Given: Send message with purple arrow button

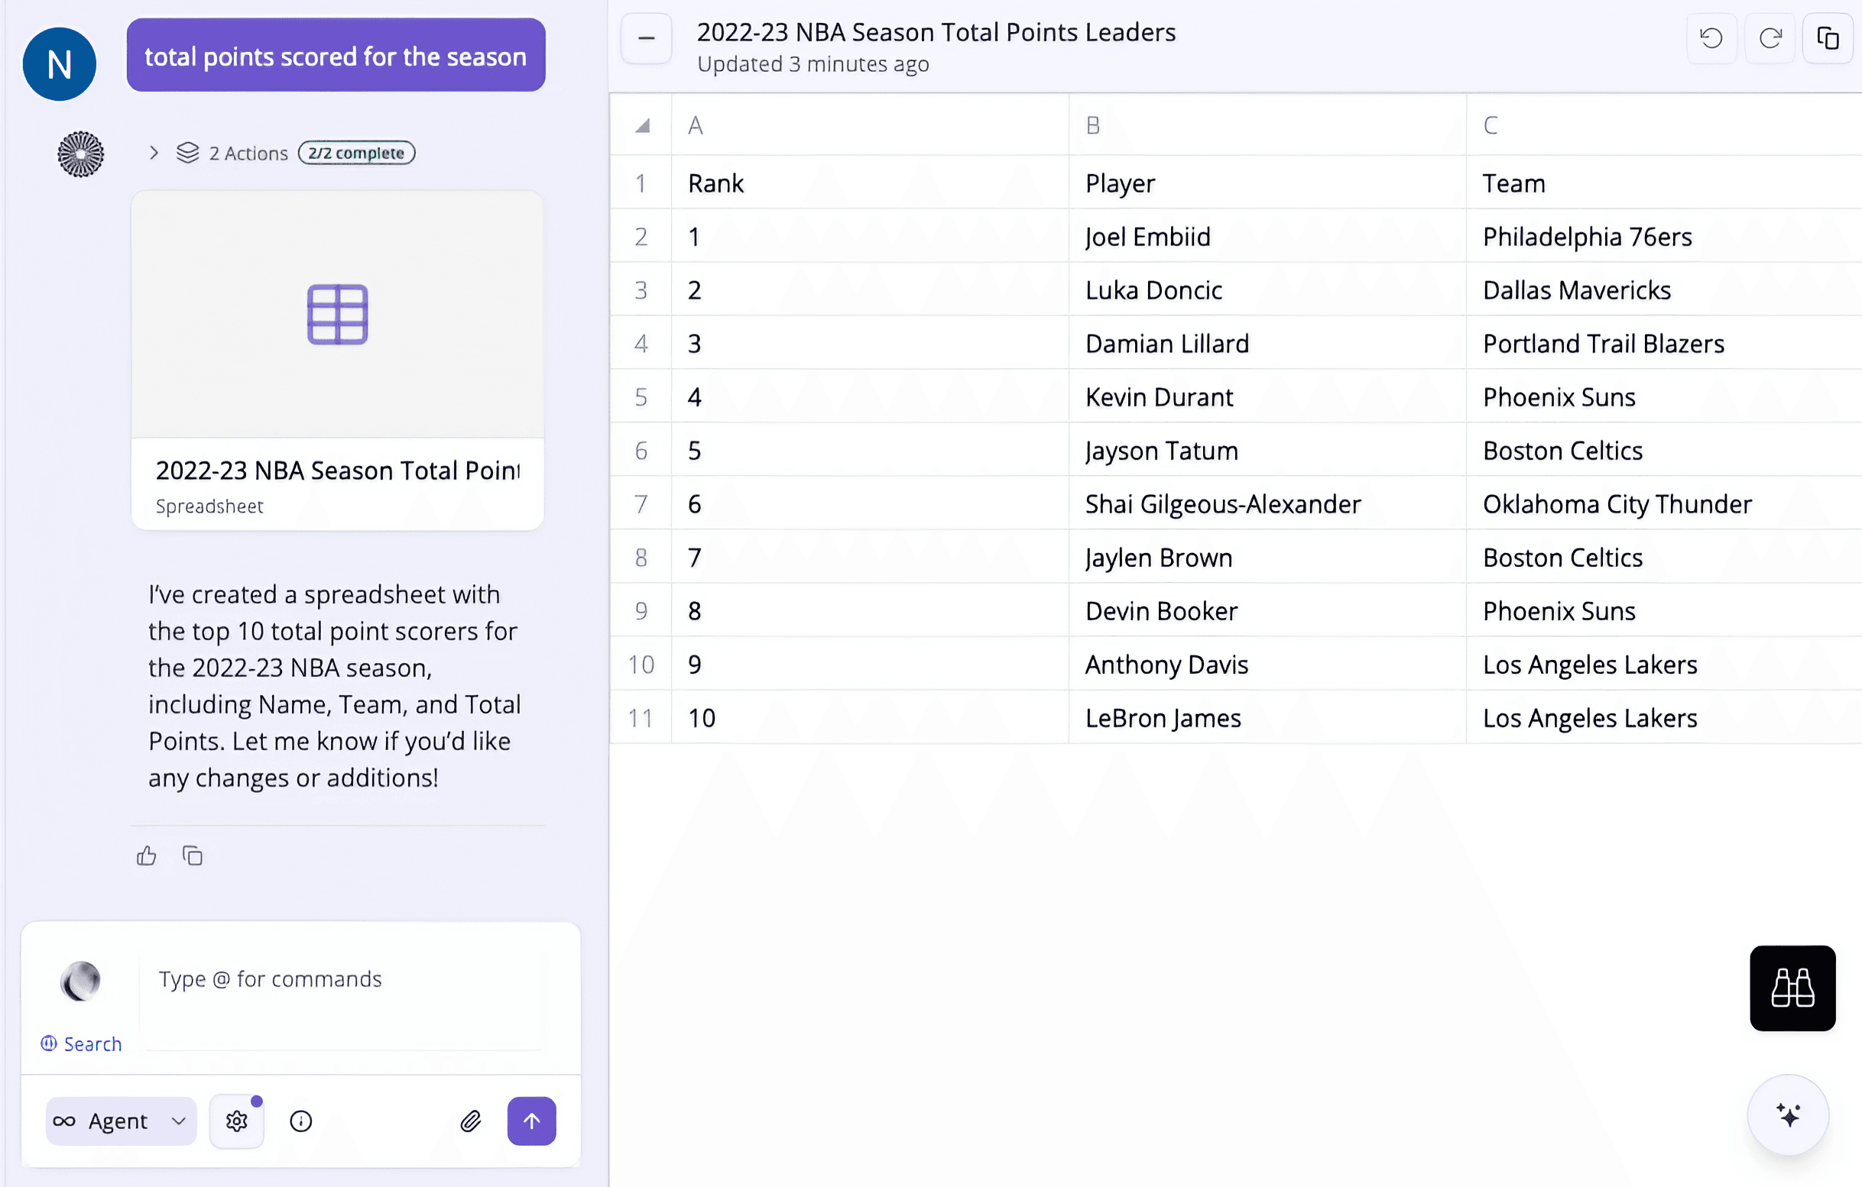Looking at the screenshot, I should pos(531,1121).
